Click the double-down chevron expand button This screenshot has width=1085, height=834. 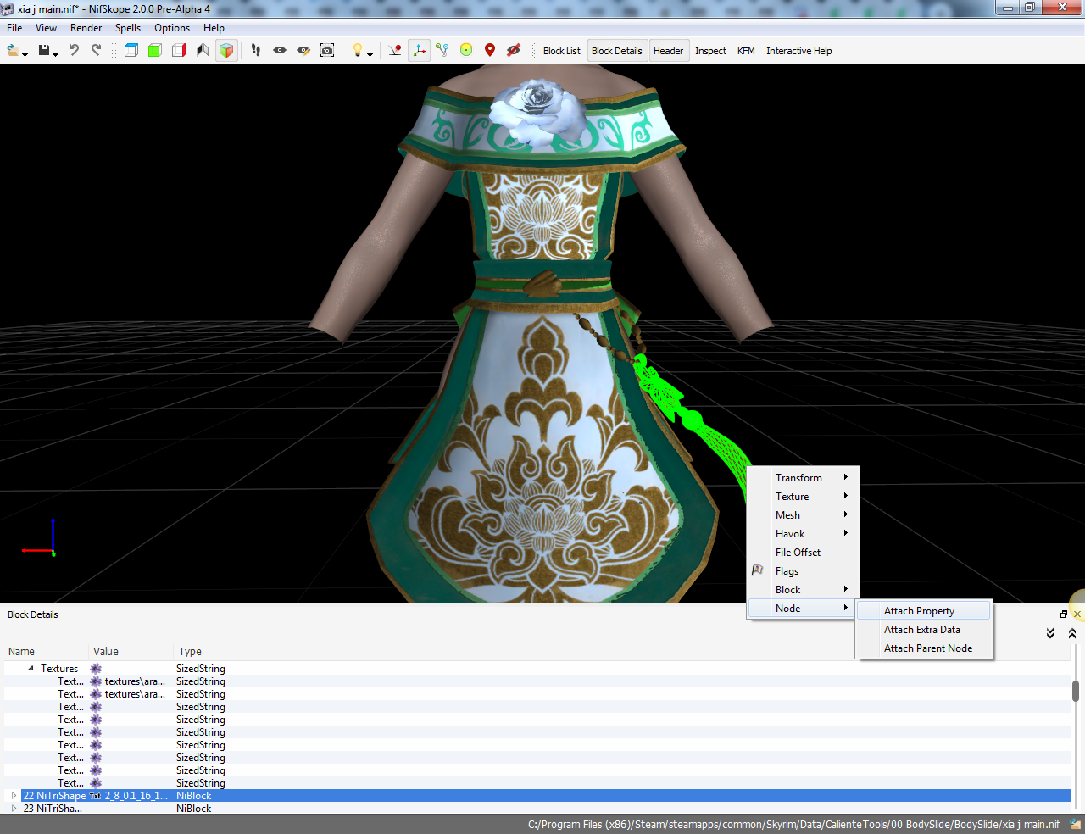[x=1050, y=633]
